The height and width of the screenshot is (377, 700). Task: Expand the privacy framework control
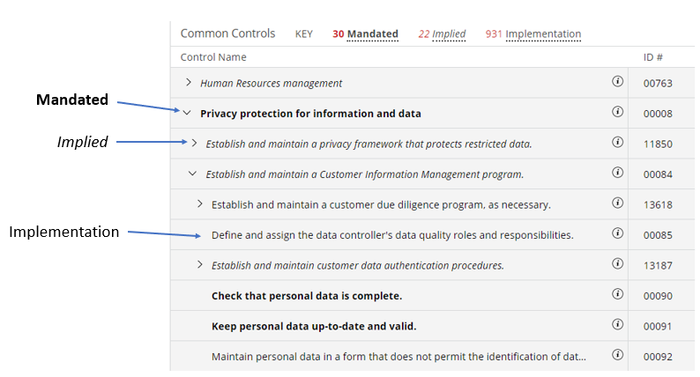tap(194, 144)
